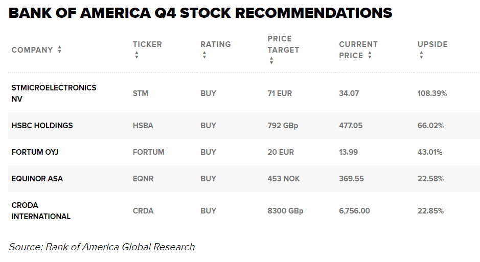480x262 pixels.
Task: Click the Current Price header label
Action: [358, 50]
